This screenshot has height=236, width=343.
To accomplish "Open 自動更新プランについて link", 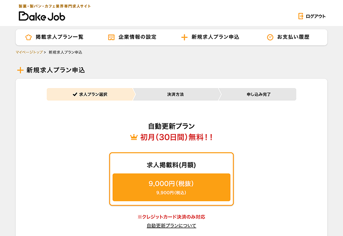I will (x=171, y=226).
